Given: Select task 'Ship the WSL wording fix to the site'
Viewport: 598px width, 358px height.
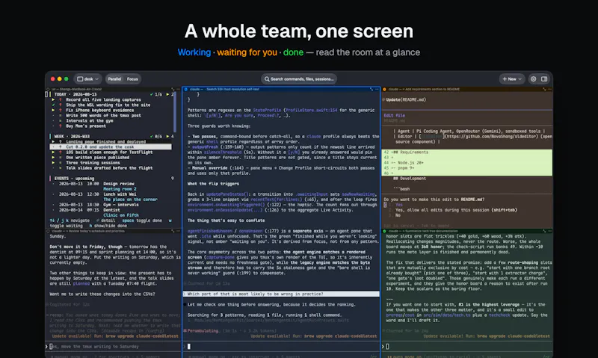Looking at the screenshot, I should pos(108,105).
